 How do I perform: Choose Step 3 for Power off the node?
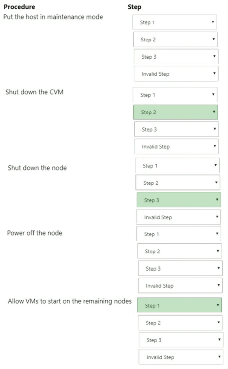[x=180, y=269]
